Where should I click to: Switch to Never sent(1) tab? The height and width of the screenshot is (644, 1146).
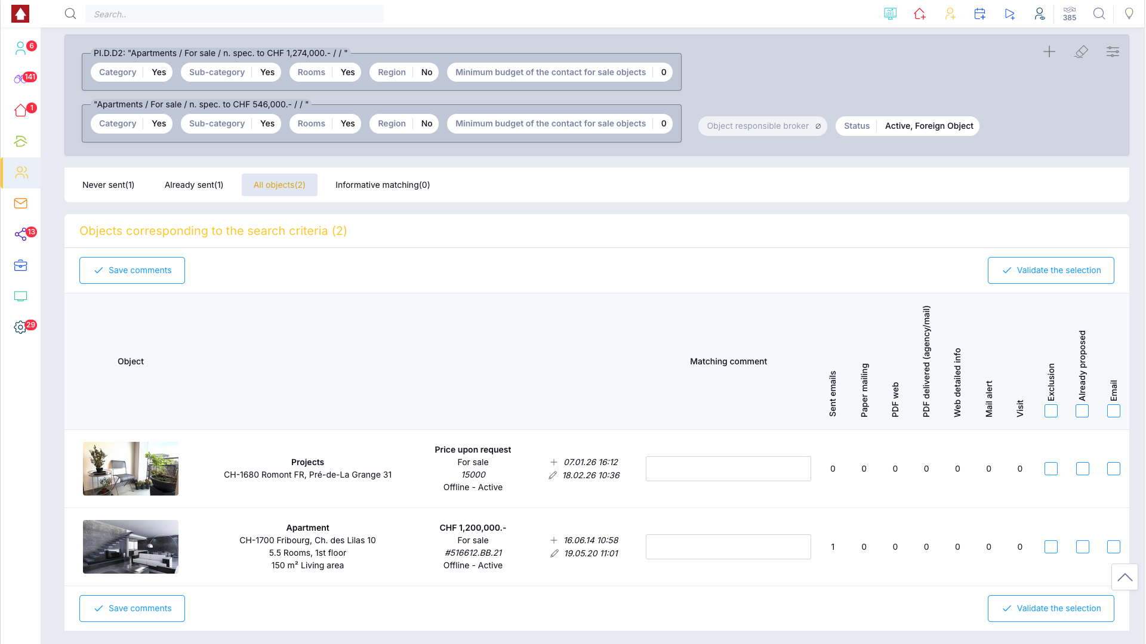coord(108,185)
